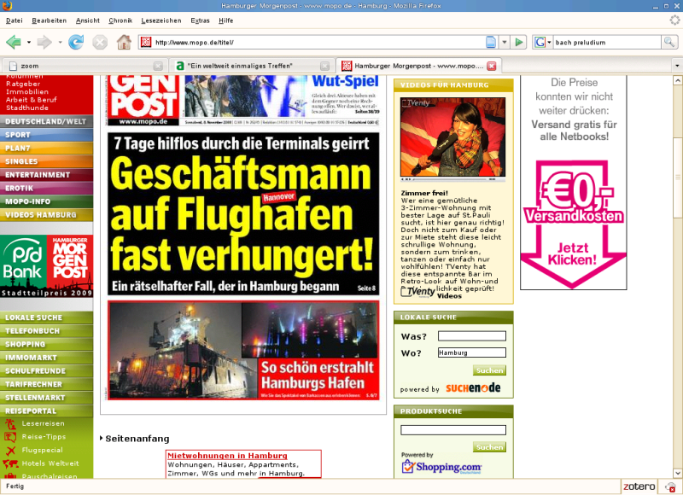683x495 pixels.
Task: Click Suchen button in Lokale Suche box
Action: tap(489, 370)
